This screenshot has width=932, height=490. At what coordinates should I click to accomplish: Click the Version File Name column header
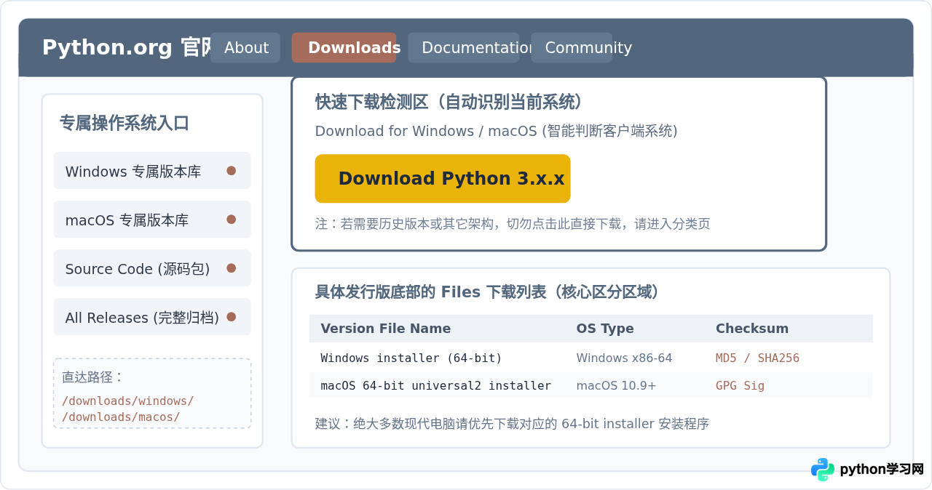(x=385, y=329)
